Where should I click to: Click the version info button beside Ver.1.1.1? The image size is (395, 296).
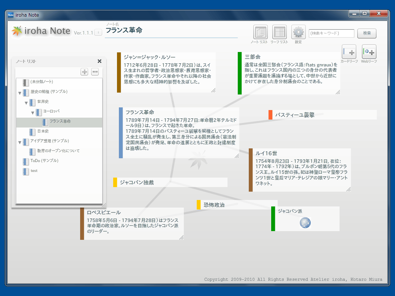point(98,33)
